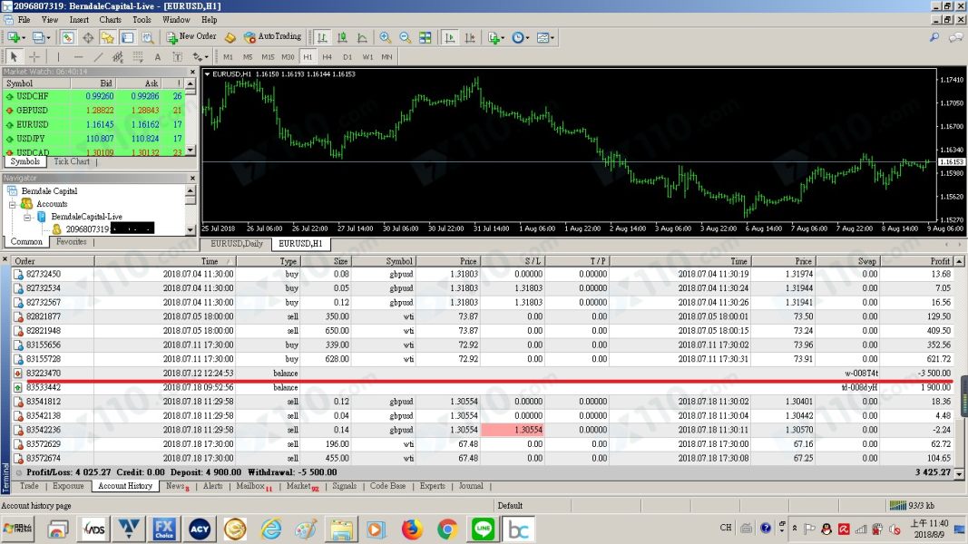Select the text label 'A' drawing tool
Image resolution: width=968 pixels, height=544 pixels.
point(157,57)
